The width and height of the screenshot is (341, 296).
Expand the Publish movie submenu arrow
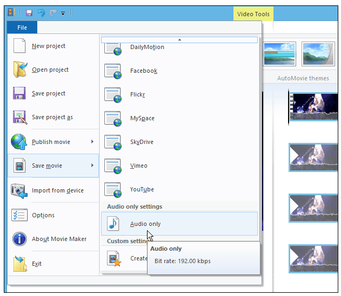[92, 142]
